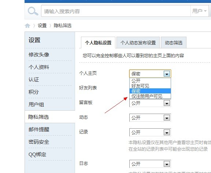Viewport: 211px width, 173px height.
Task: Expand the 留言板 privacy dropdown arrow
Action: click(x=167, y=103)
